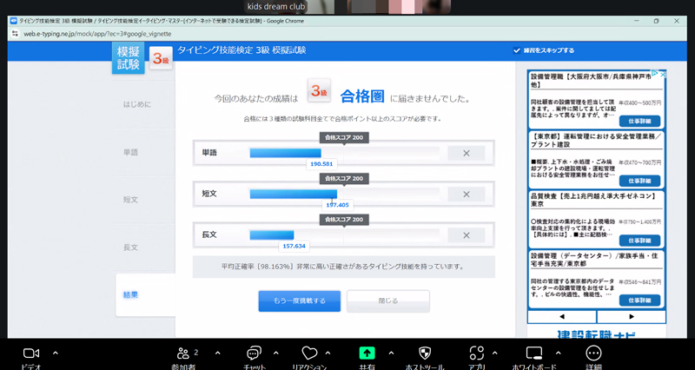Expand reactions options chevron
The width and height of the screenshot is (695, 370).
pos(328,353)
